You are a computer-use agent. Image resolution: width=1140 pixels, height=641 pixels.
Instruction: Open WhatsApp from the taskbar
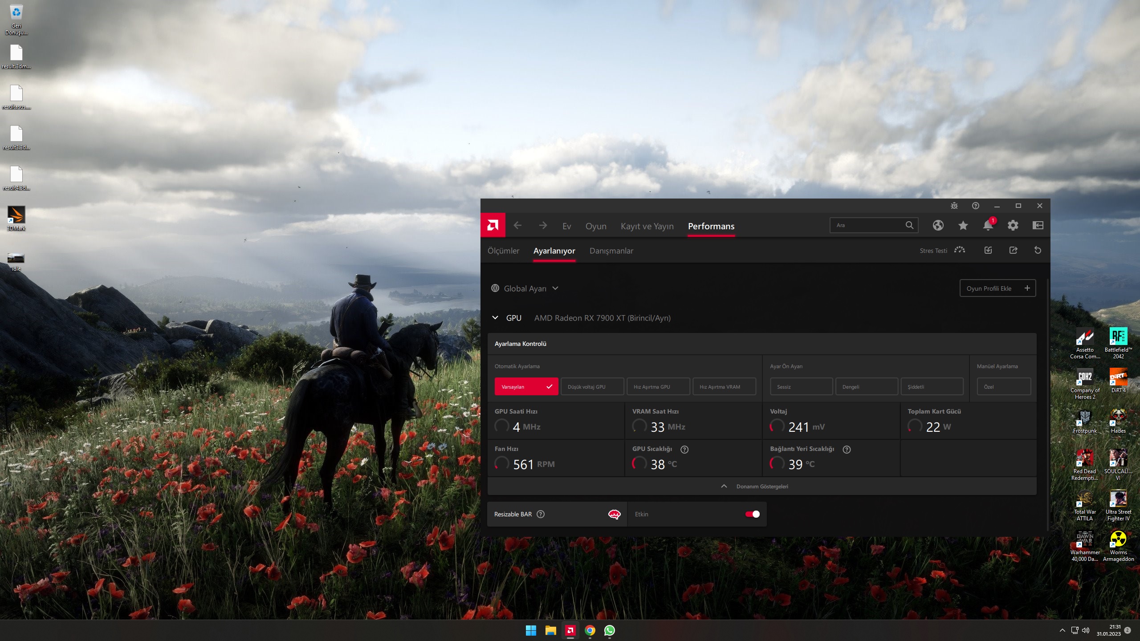point(609,630)
